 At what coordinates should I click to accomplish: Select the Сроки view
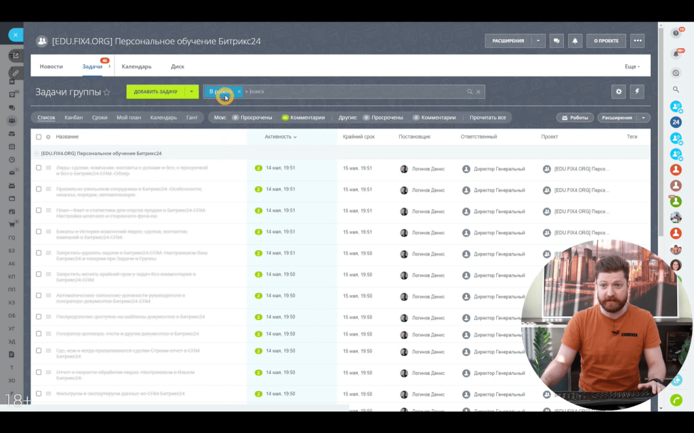click(x=100, y=118)
